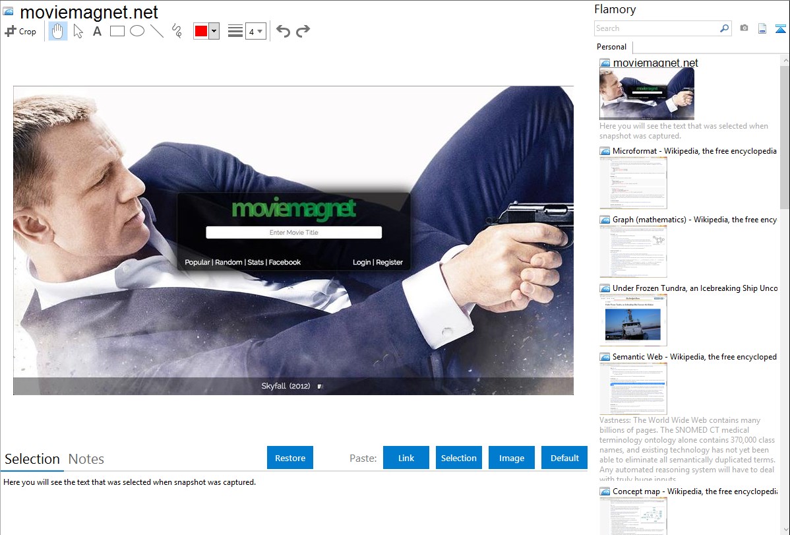Choose the arrow pointer tool
790x535 pixels.
click(78, 31)
